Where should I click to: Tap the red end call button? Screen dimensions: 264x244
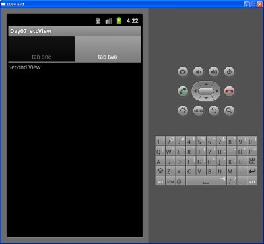pos(229,91)
